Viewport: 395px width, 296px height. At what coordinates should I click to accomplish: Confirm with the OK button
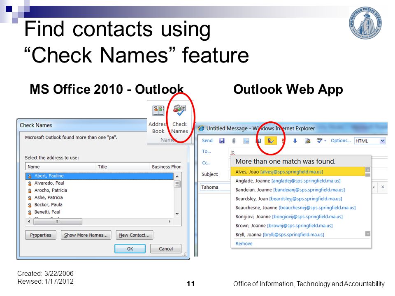pos(130,249)
